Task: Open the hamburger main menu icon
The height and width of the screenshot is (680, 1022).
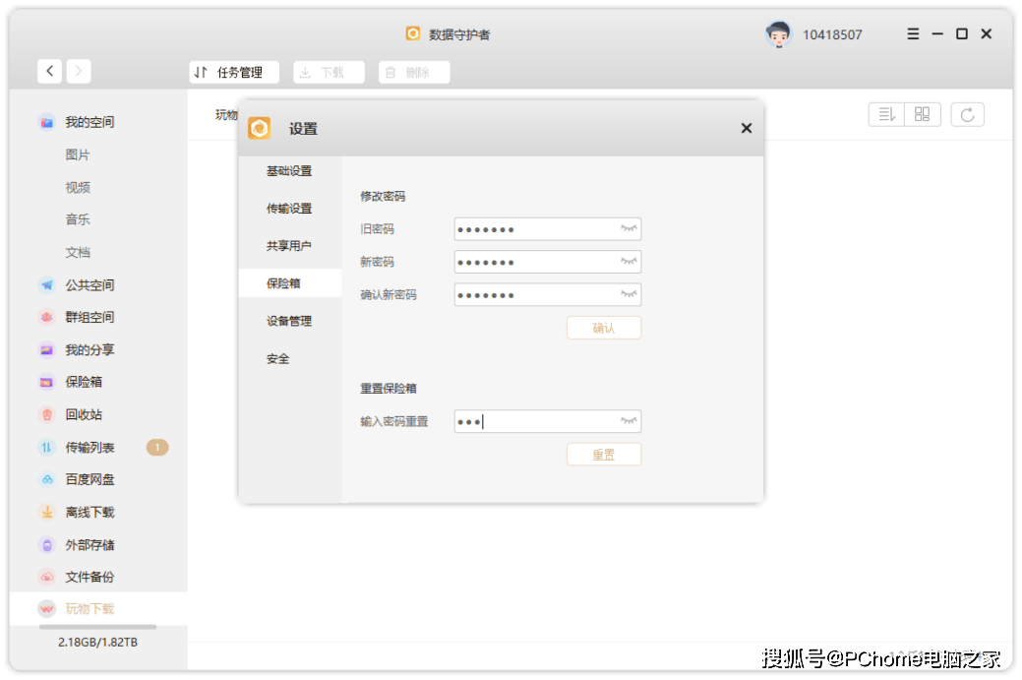Action: (913, 33)
